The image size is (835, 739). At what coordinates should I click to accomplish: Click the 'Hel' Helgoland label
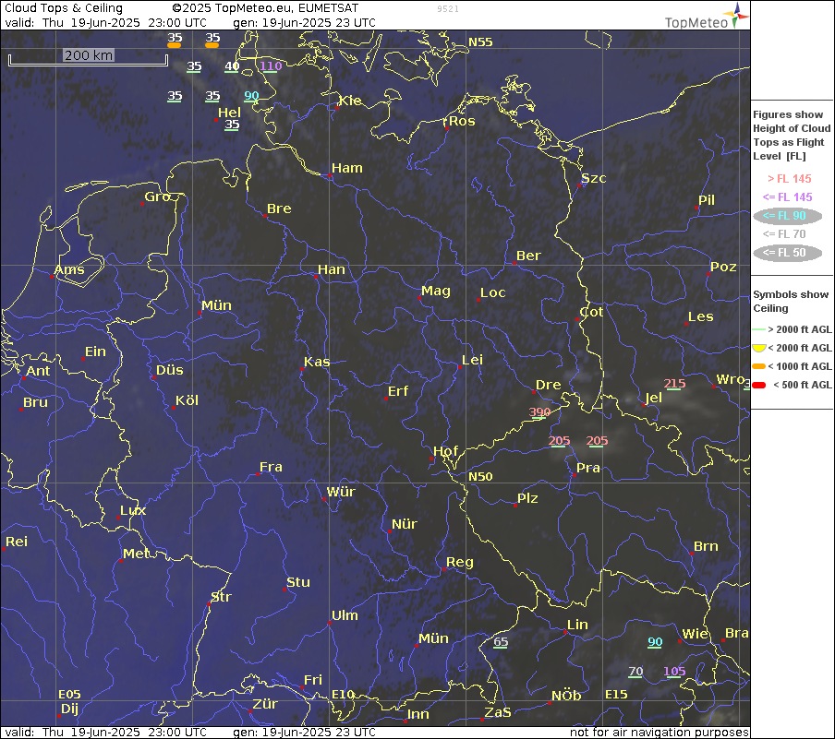point(229,113)
